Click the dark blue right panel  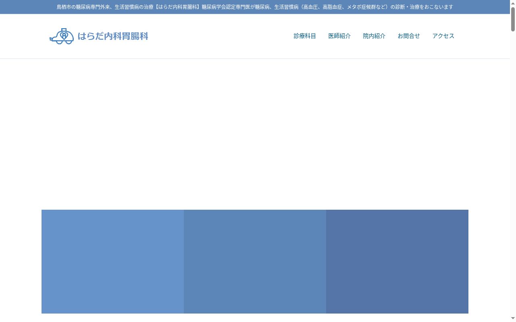pyautogui.click(x=397, y=262)
